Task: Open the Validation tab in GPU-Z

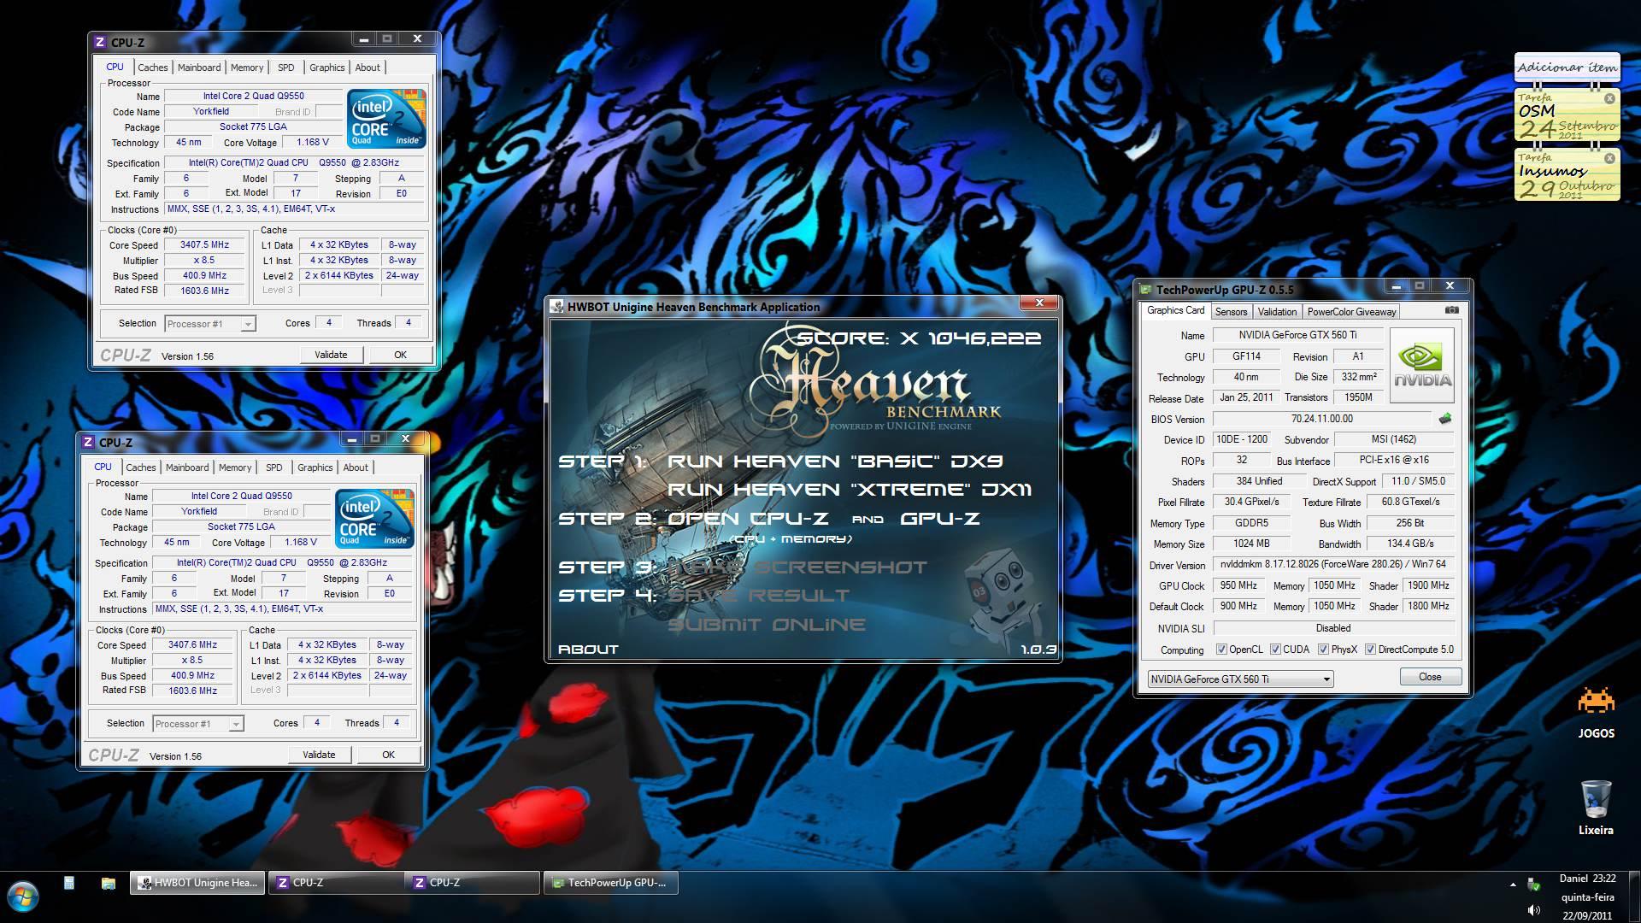Action: (x=1277, y=312)
